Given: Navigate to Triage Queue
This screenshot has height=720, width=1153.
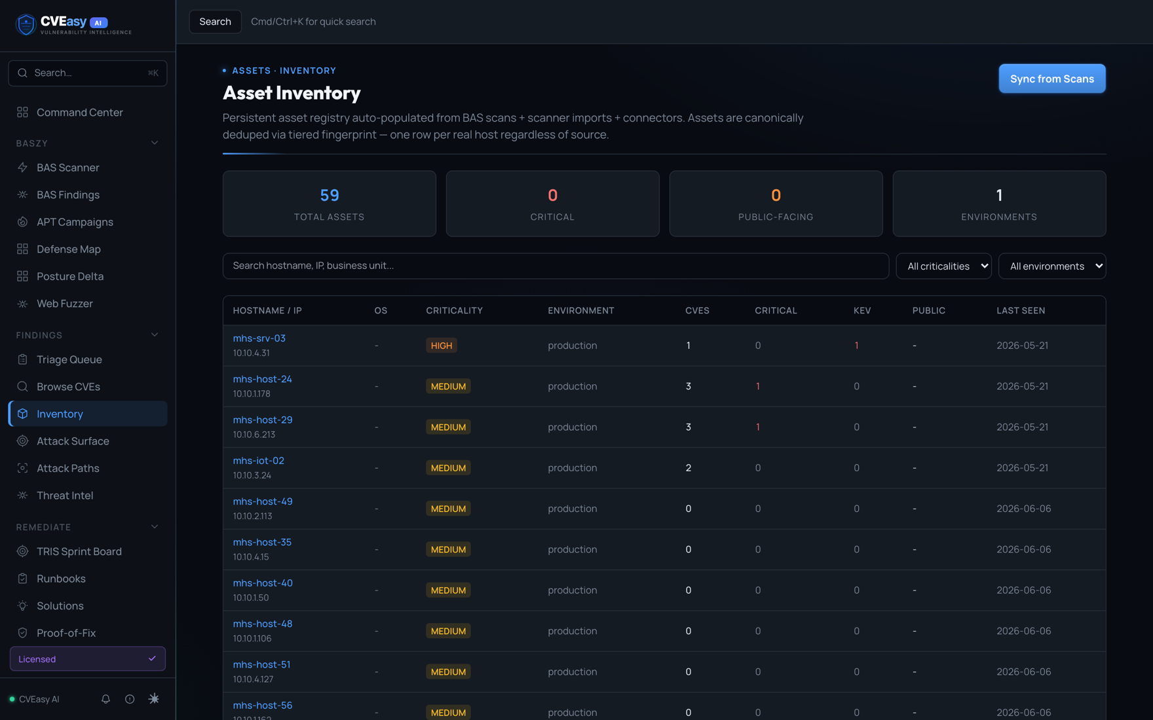Looking at the screenshot, I should pos(88,359).
